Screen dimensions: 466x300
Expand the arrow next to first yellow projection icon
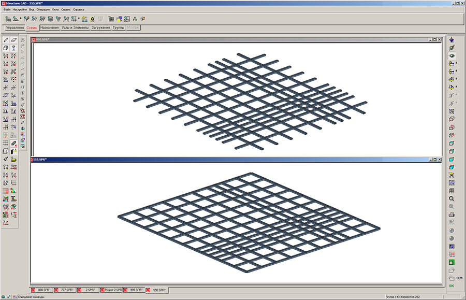pos(457,64)
